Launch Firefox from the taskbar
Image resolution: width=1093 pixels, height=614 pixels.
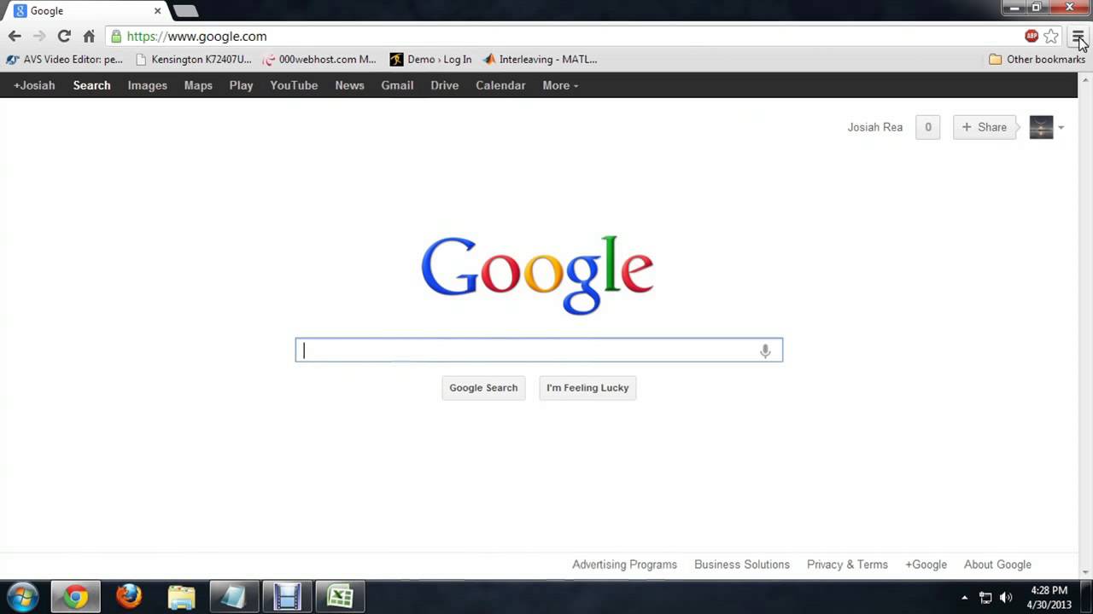129,597
